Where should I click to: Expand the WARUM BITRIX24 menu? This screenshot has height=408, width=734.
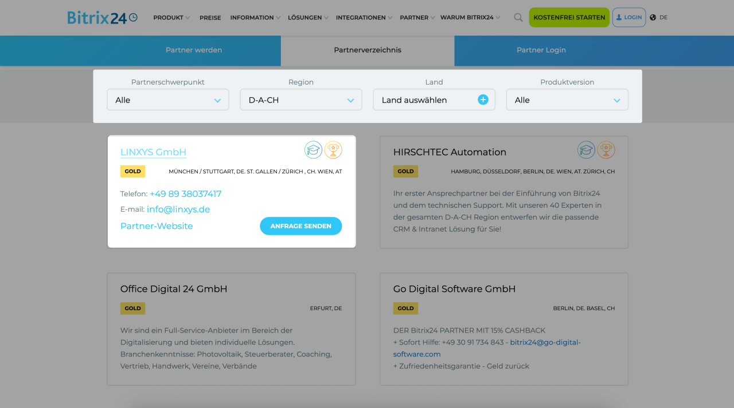pos(470,18)
